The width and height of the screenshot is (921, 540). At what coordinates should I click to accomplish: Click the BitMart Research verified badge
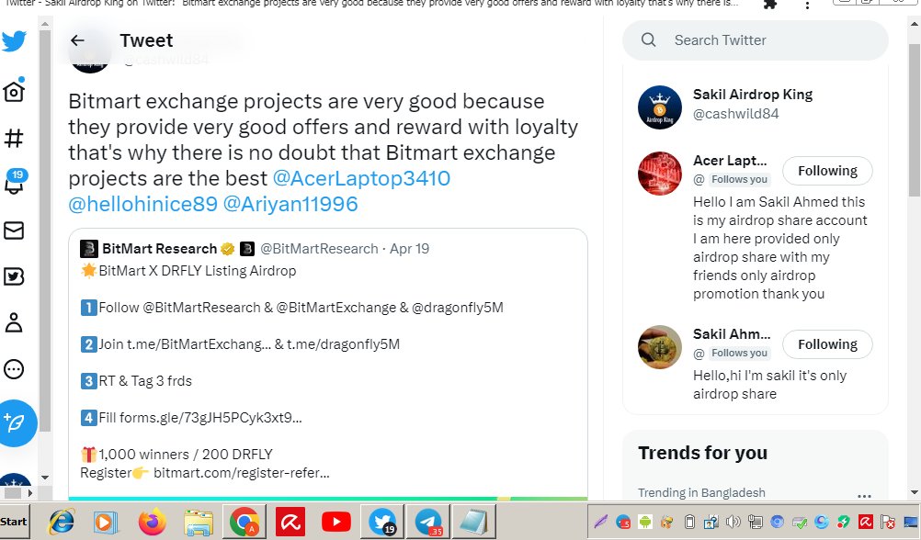(x=227, y=249)
